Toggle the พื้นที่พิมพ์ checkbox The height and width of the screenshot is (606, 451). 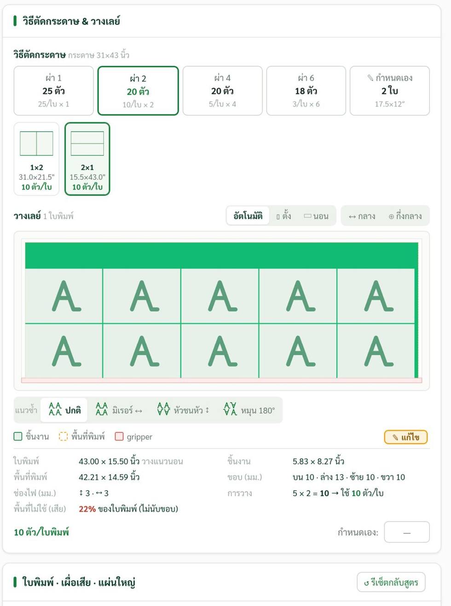coord(63,436)
